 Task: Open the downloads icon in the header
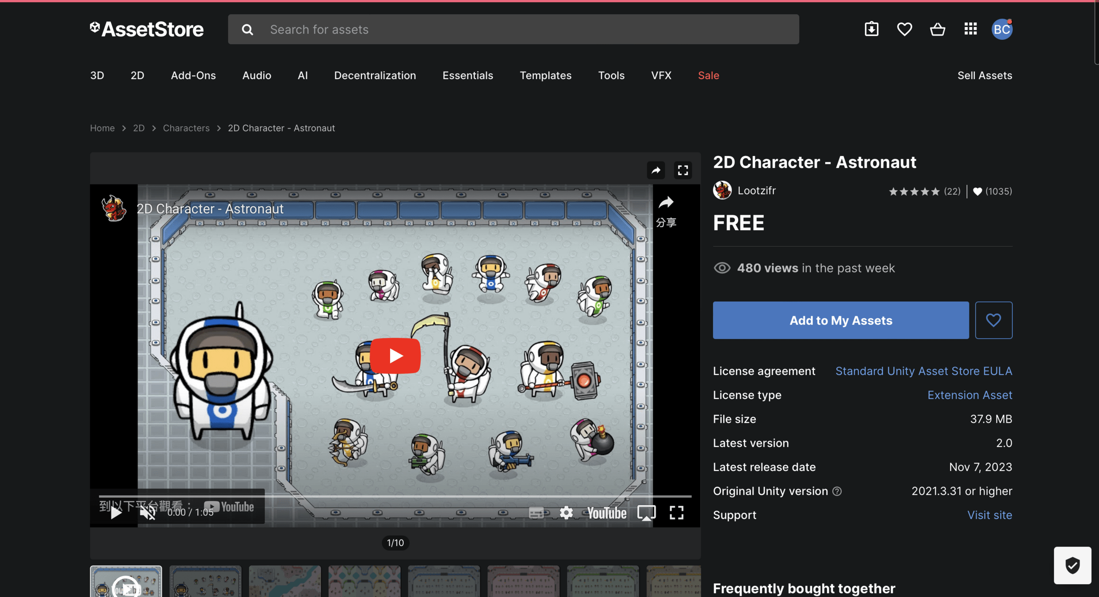coord(871,29)
